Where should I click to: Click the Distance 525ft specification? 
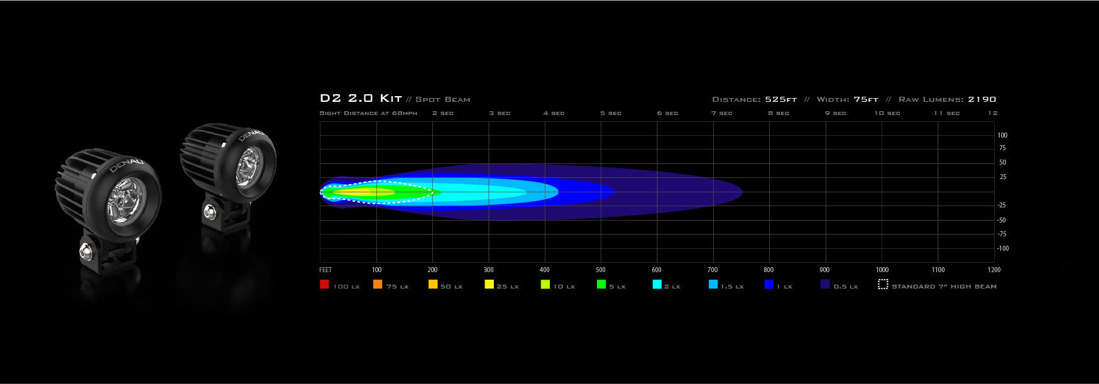[754, 99]
